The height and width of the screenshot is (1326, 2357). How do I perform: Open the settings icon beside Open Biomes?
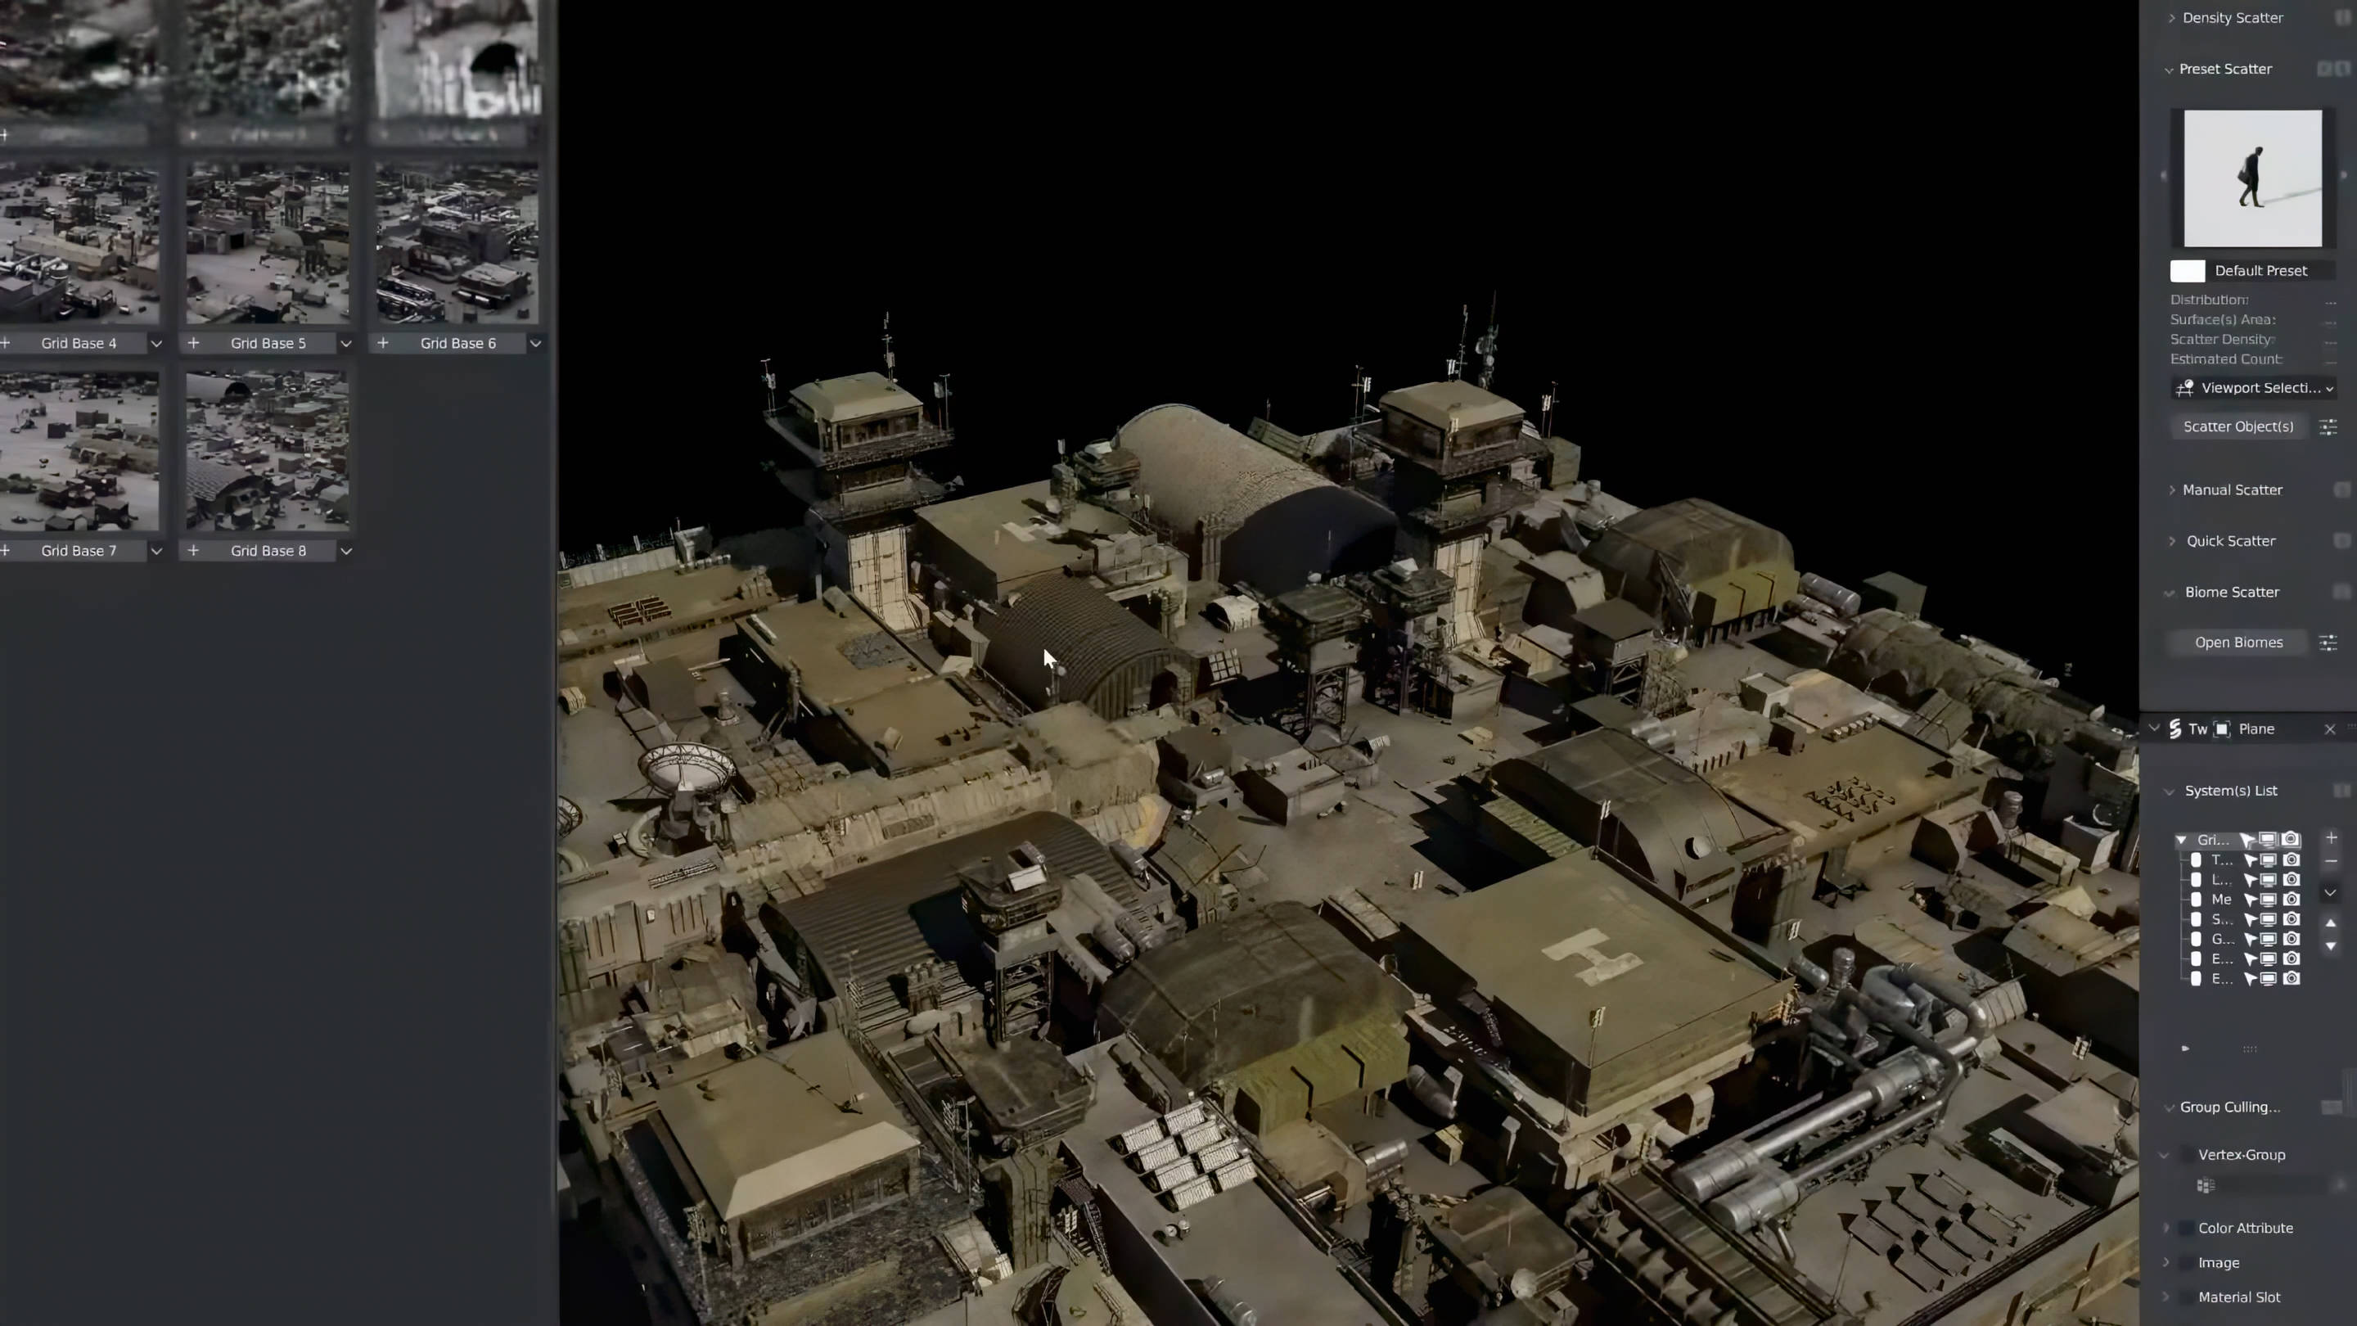click(2328, 643)
